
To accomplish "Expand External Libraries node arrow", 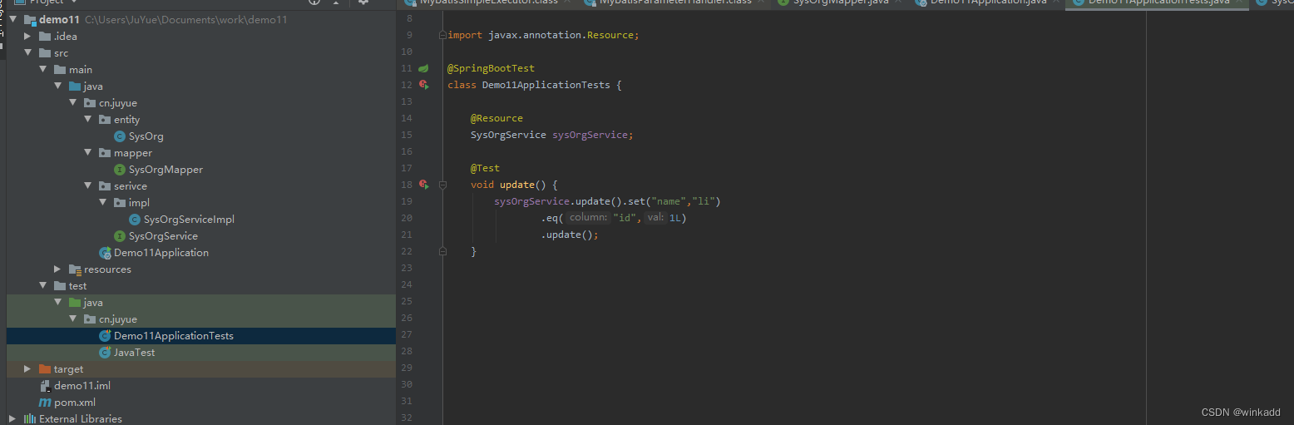I will tap(14, 419).
